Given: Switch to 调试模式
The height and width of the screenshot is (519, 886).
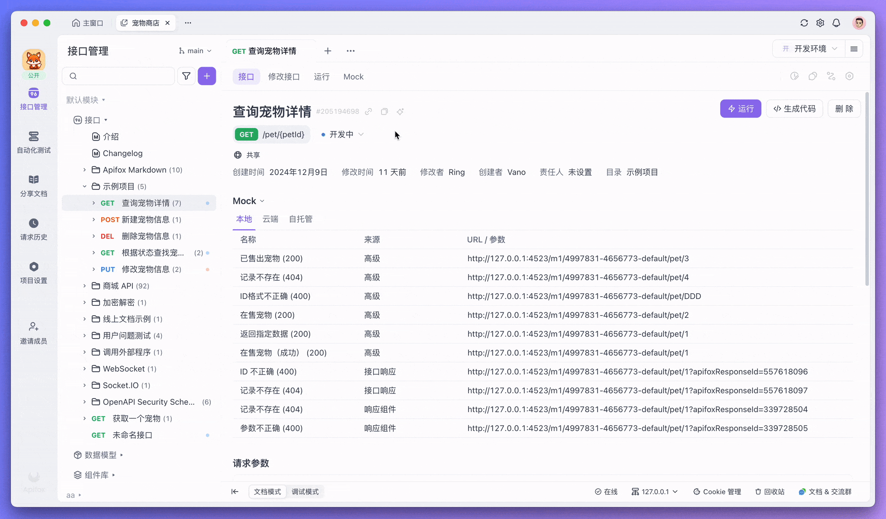Looking at the screenshot, I should [x=305, y=492].
